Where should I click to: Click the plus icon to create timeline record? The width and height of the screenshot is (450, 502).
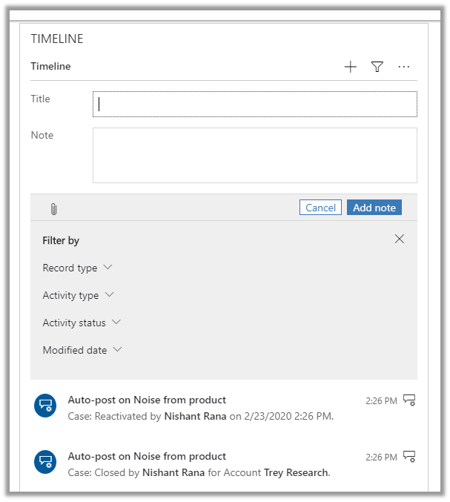(351, 67)
